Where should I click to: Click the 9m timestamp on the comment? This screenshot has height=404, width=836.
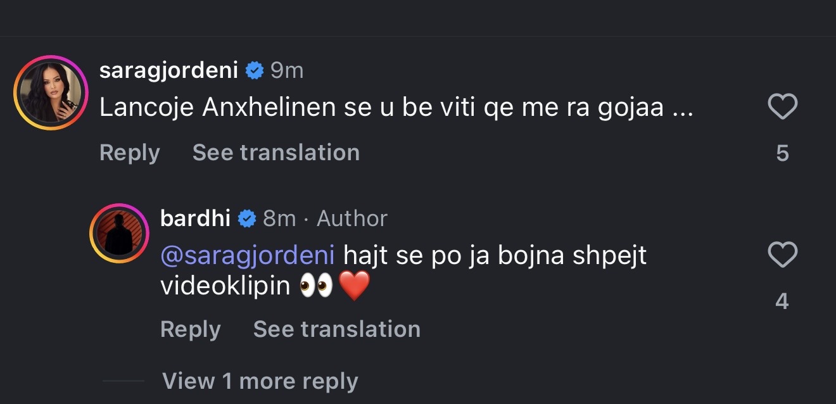[287, 71]
